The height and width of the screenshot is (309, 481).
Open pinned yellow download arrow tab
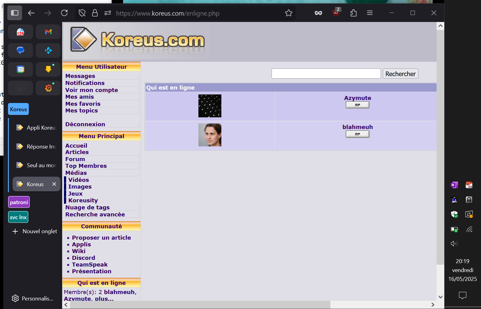click(48, 69)
